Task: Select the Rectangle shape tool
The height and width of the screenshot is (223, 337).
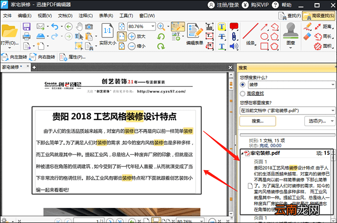Action: click(x=264, y=46)
